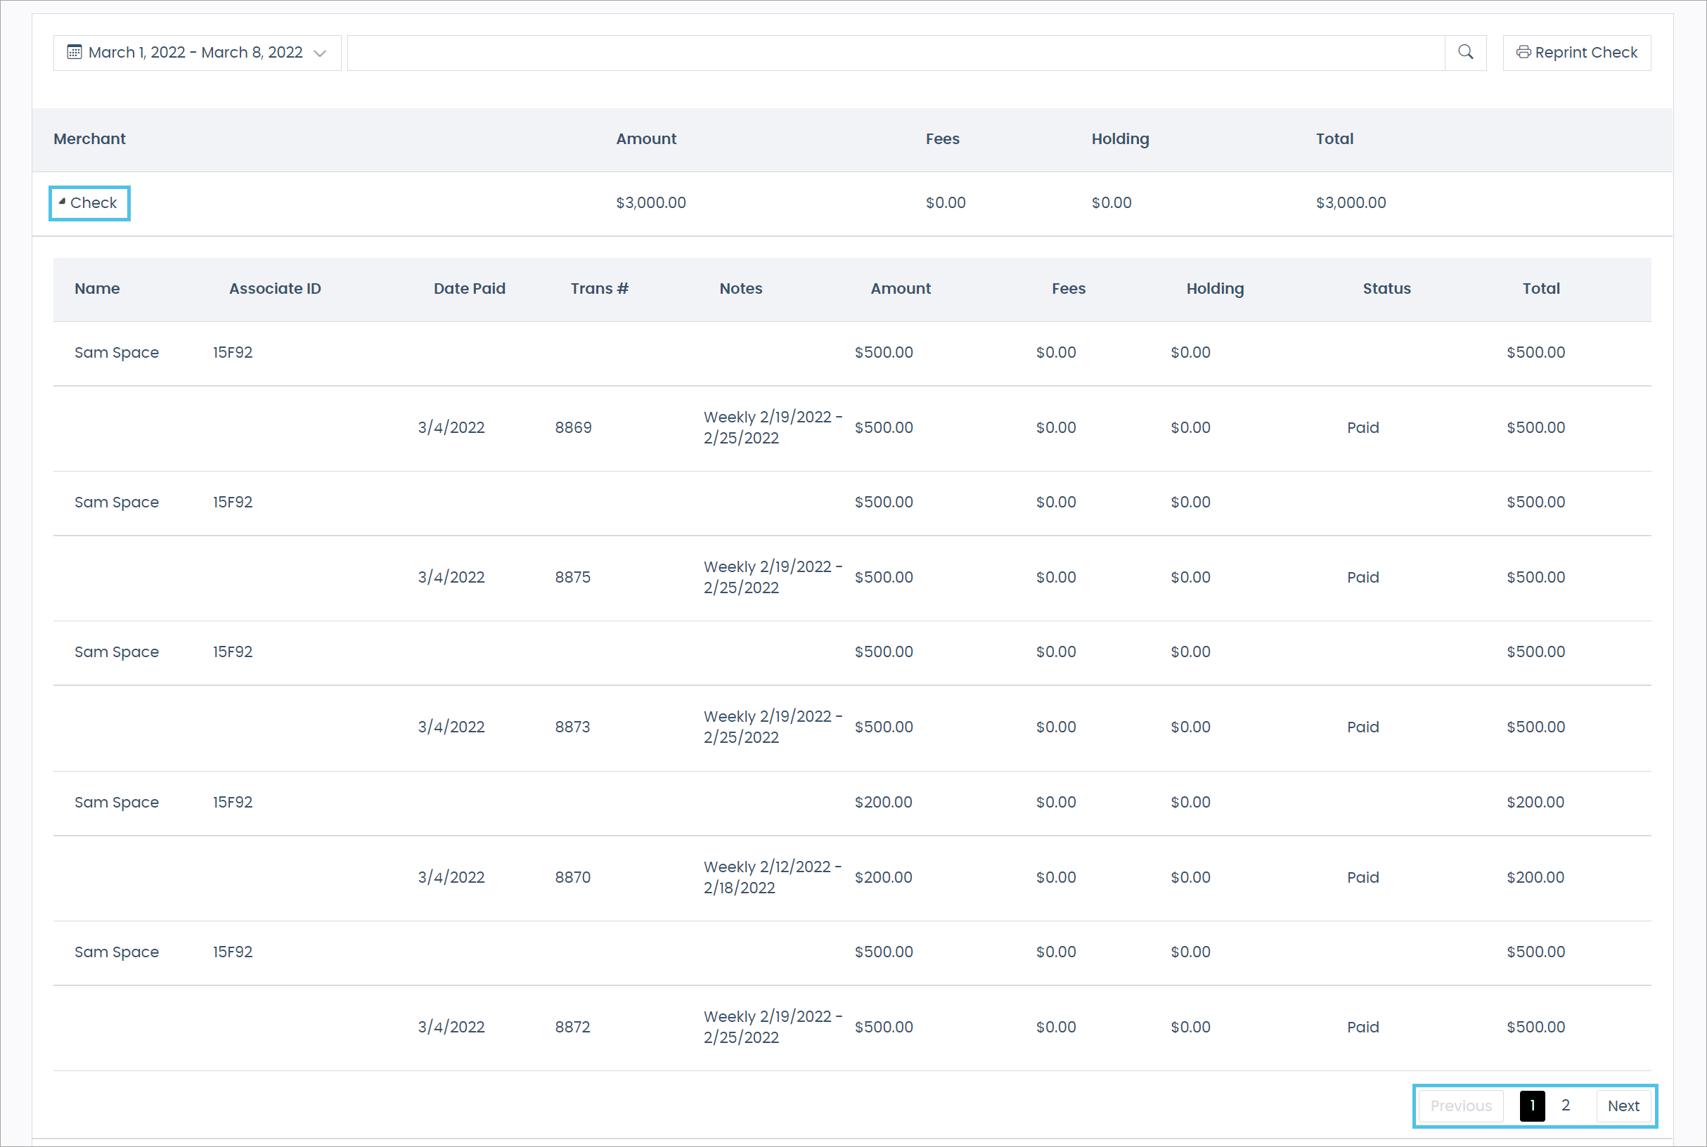Open the date range dropdown chevron
1707x1147 pixels.
tap(320, 53)
